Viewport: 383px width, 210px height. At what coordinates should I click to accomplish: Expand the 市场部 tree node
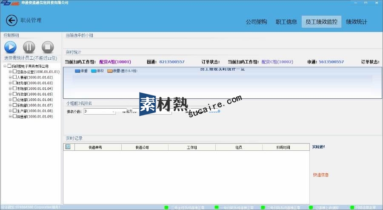10,89
